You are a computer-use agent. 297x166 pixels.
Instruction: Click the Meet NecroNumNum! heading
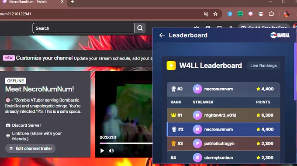coord(39,89)
